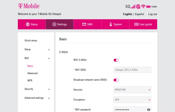Click the 100% battery percentage text

tap(154, 7)
